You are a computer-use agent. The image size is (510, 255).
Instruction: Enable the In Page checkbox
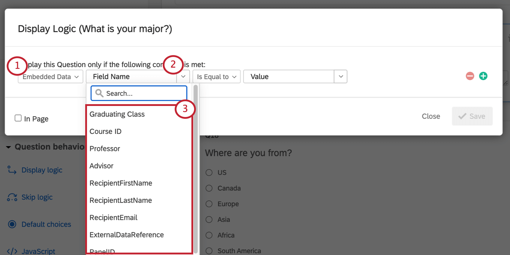(x=18, y=118)
